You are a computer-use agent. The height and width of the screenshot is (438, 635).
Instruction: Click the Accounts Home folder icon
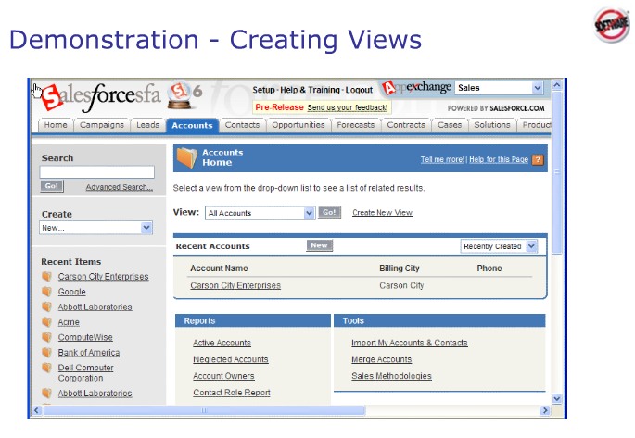[186, 157]
